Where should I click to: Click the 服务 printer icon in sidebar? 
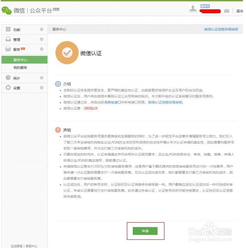click(8, 49)
